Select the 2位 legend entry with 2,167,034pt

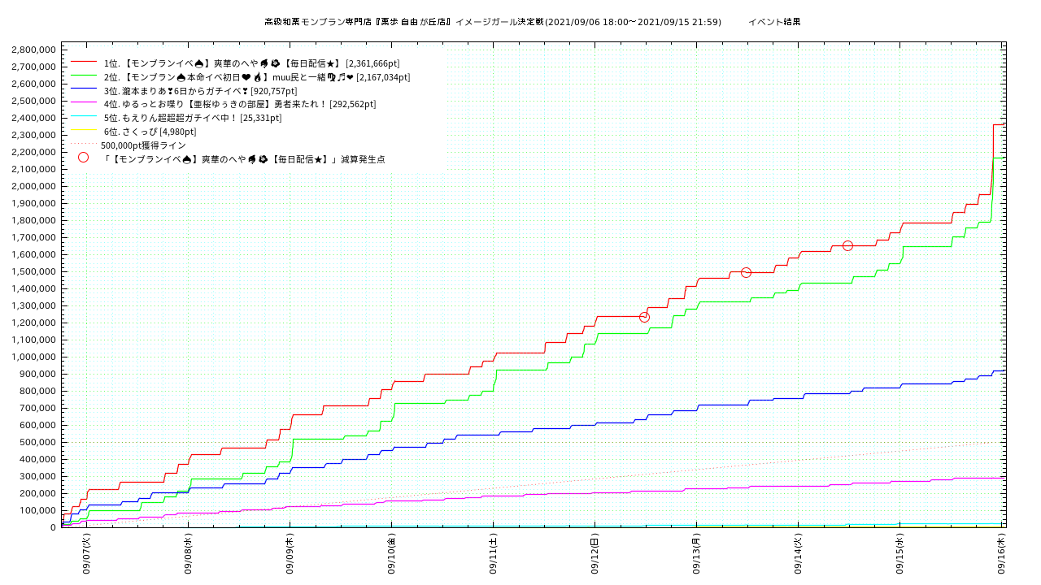(256, 77)
